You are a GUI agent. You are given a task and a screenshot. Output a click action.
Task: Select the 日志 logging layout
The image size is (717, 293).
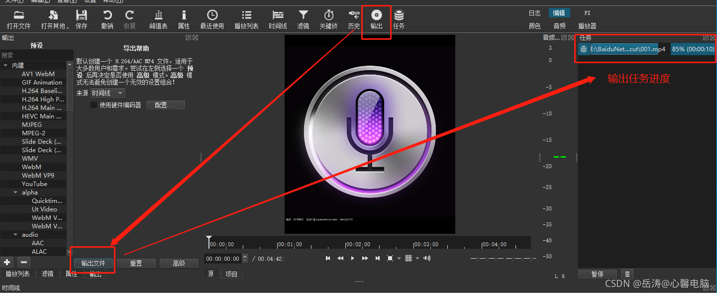tap(534, 13)
